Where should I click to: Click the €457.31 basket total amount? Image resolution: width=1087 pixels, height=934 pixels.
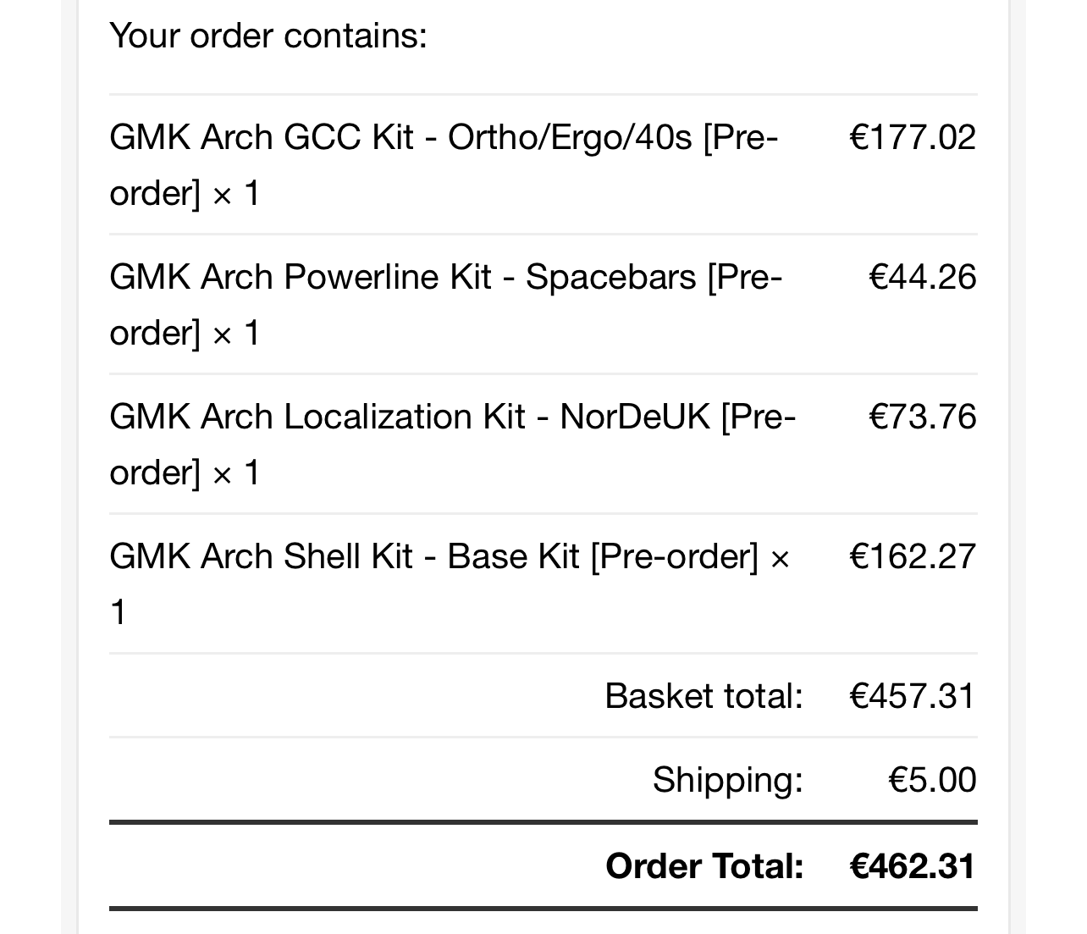pos(913,696)
